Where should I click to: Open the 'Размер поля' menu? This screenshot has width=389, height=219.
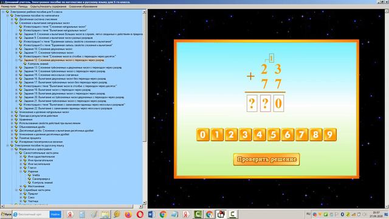(x=8, y=7)
